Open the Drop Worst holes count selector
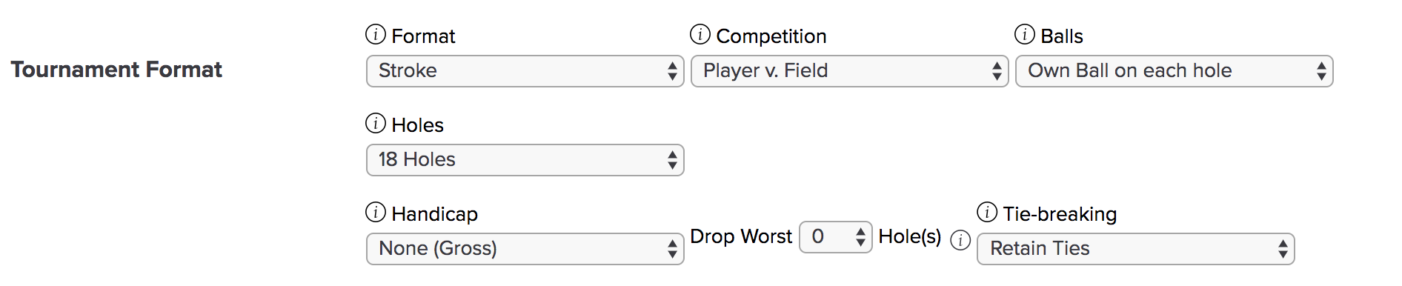Image resolution: width=1402 pixels, height=286 pixels. click(x=836, y=237)
